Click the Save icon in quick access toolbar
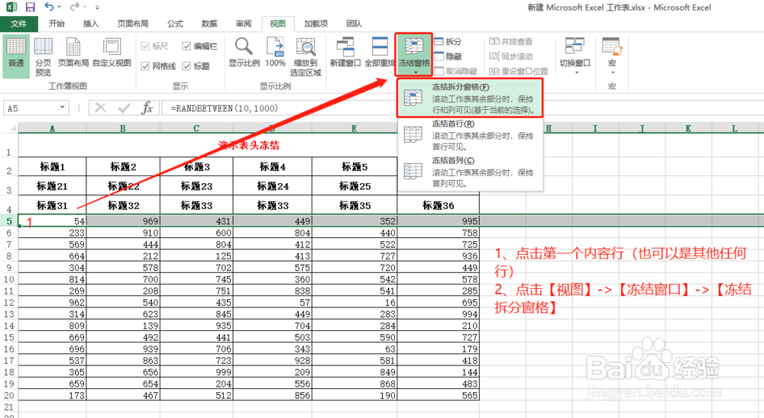This screenshot has width=764, height=418. [31, 8]
